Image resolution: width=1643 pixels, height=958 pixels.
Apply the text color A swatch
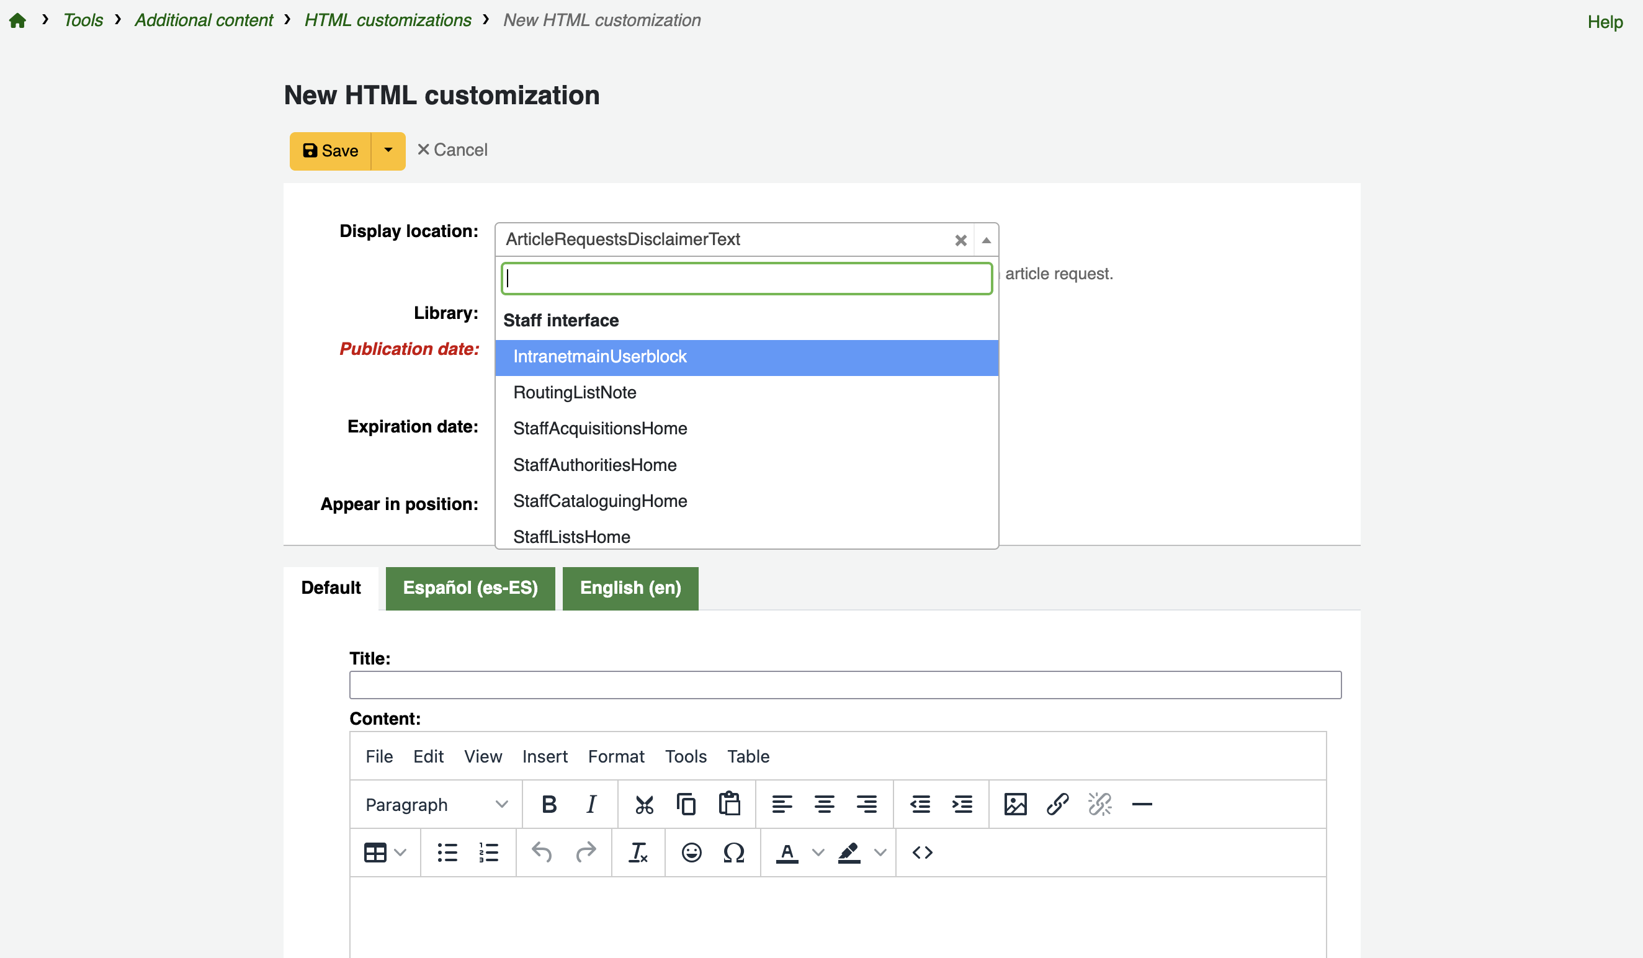pos(787,853)
